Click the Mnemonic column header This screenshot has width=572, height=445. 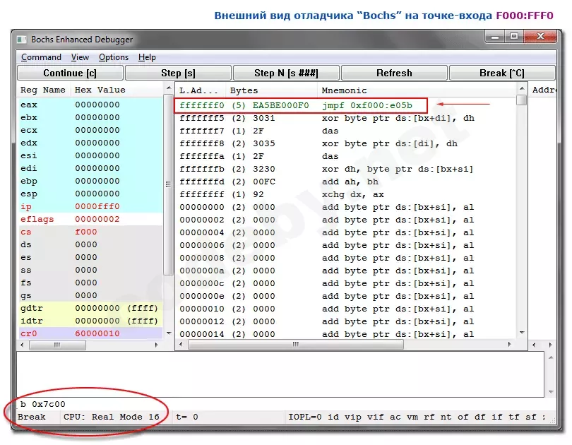[x=344, y=90]
